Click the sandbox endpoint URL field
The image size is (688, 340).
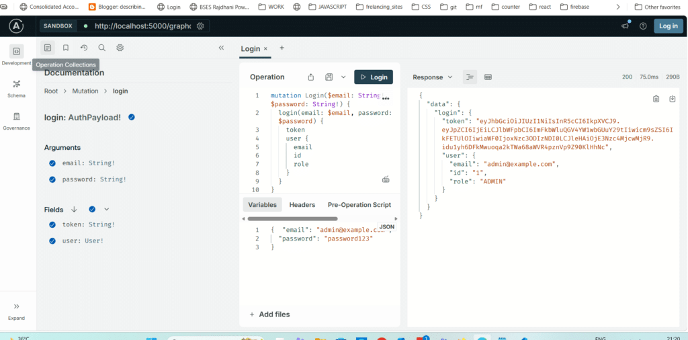coord(144,26)
